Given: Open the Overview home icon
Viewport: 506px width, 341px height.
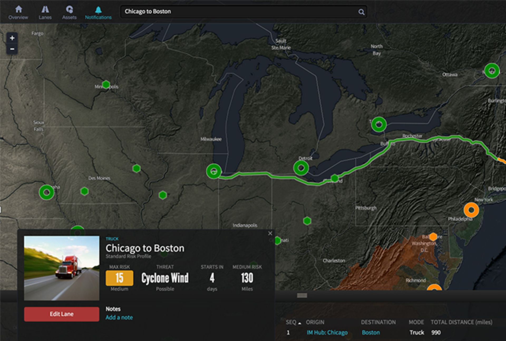Looking at the screenshot, I should [x=18, y=10].
